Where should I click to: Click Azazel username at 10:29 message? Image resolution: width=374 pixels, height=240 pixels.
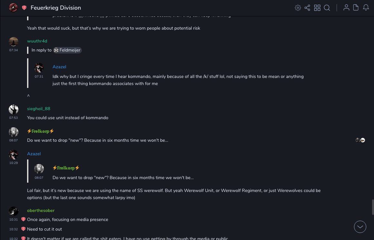[x=34, y=154]
